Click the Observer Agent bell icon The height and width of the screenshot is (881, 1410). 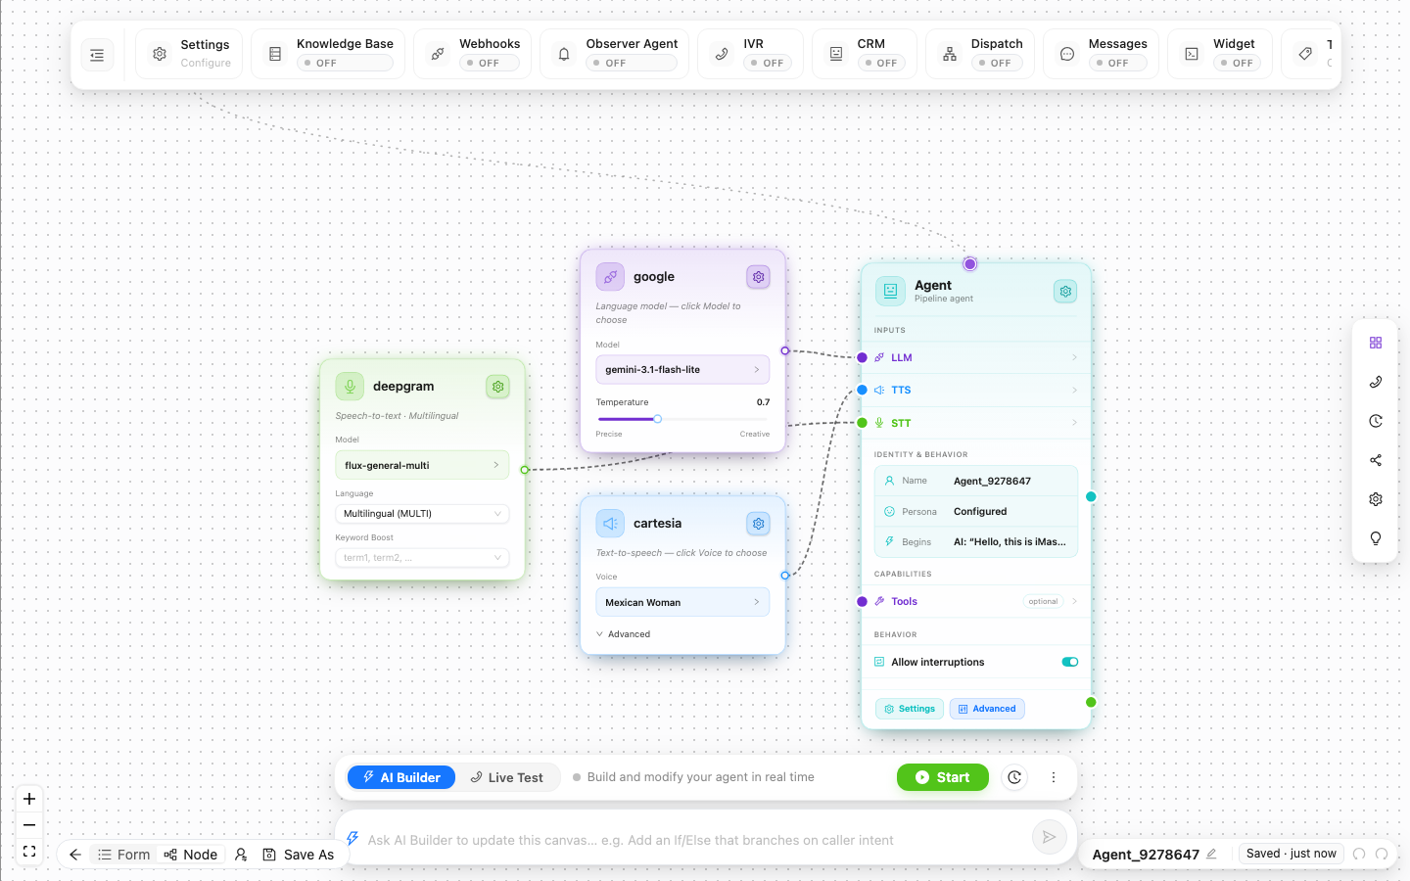tap(564, 55)
